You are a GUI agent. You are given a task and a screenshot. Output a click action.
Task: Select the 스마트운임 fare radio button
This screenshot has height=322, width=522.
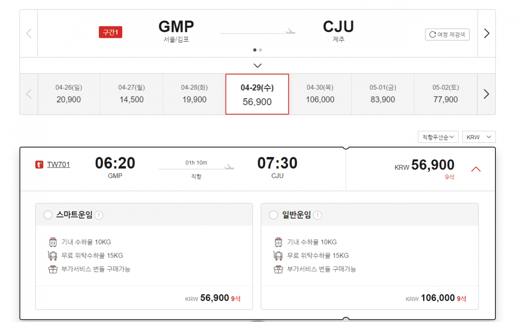pos(49,215)
